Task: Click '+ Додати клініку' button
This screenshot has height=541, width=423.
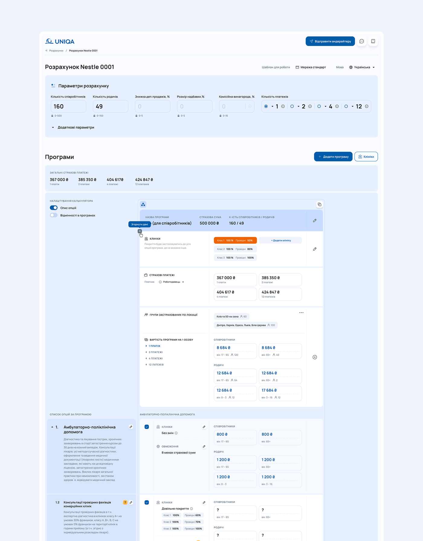Action: (280, 240)
